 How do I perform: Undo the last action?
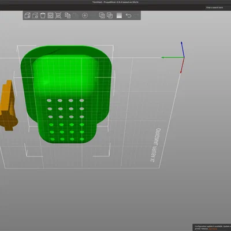128,16
